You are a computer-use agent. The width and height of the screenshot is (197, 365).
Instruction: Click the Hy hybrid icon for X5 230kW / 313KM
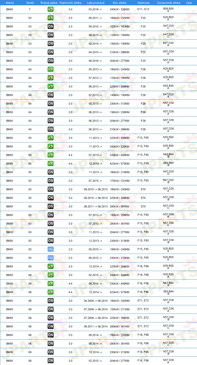point(51,258)
